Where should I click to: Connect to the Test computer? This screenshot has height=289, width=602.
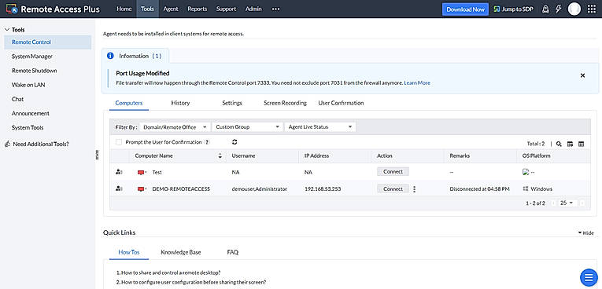pos(393,172)
